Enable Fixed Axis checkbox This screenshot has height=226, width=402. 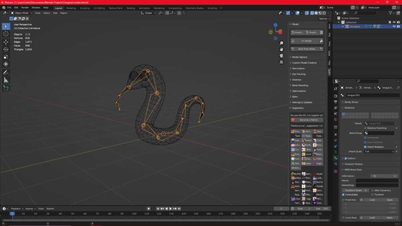343,200
